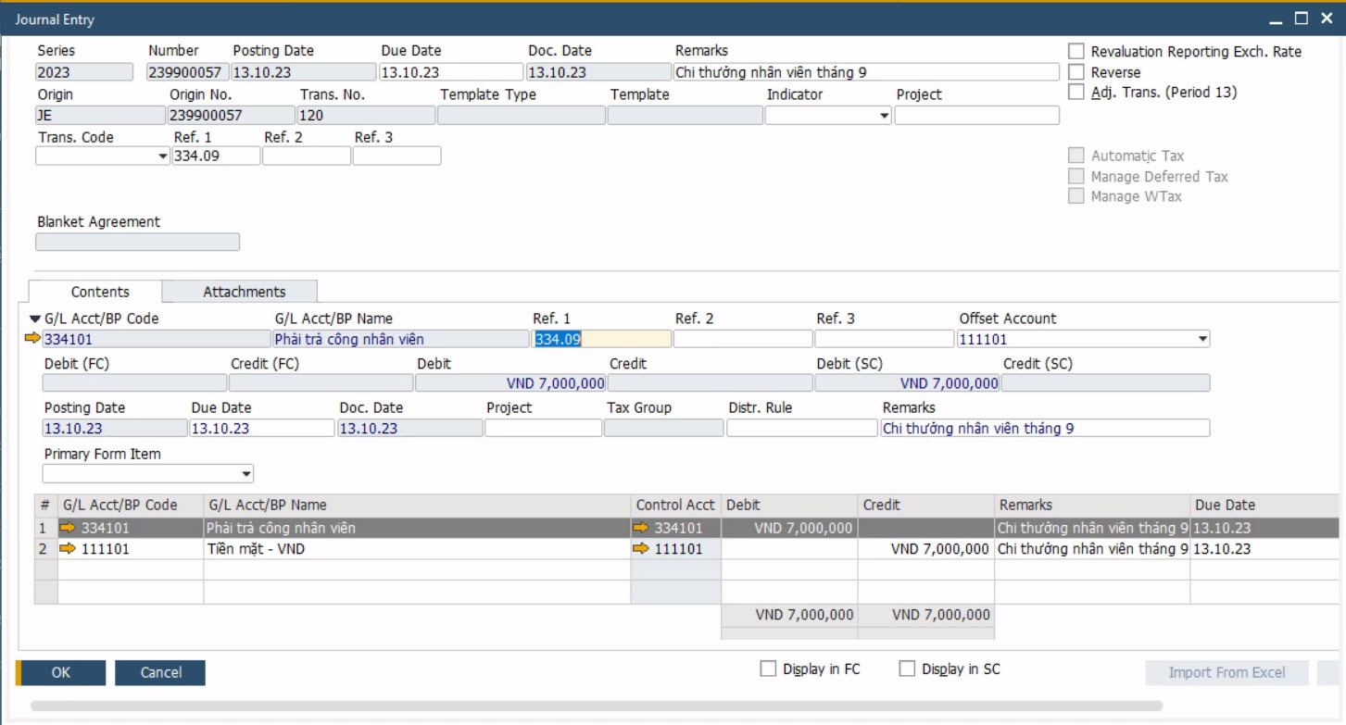Toggle Manage Deferred Tax checkbox
The height and width of the screenshot is (725, 1346).
pos(1076,176)
